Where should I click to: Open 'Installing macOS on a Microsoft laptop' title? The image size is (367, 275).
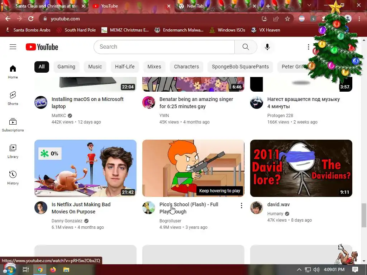87,103
